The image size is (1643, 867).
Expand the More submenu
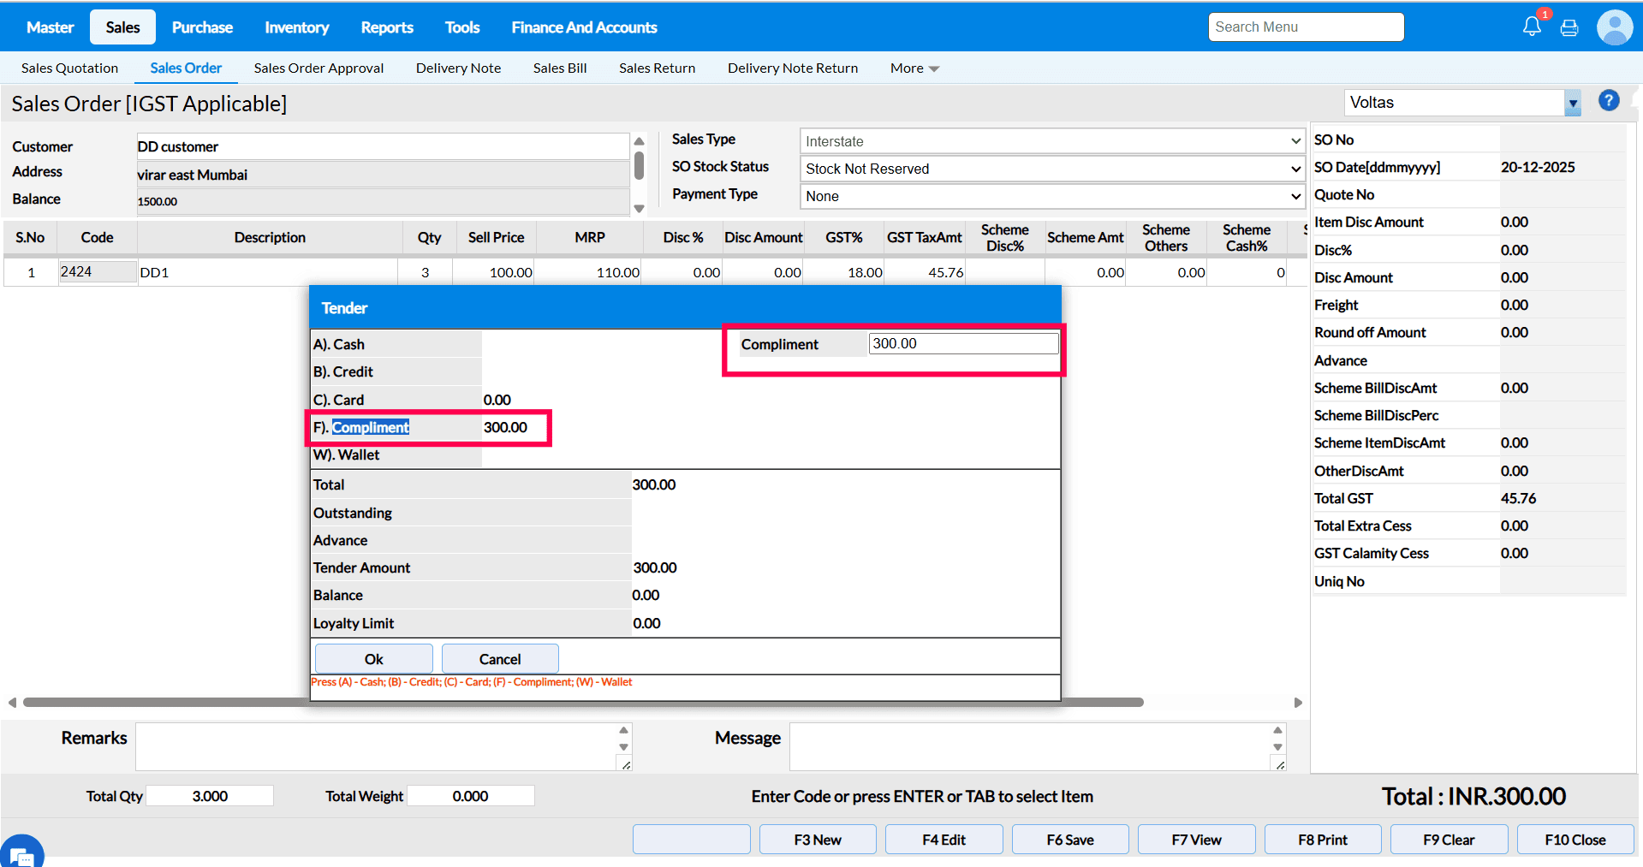click(x=914, y=68)
